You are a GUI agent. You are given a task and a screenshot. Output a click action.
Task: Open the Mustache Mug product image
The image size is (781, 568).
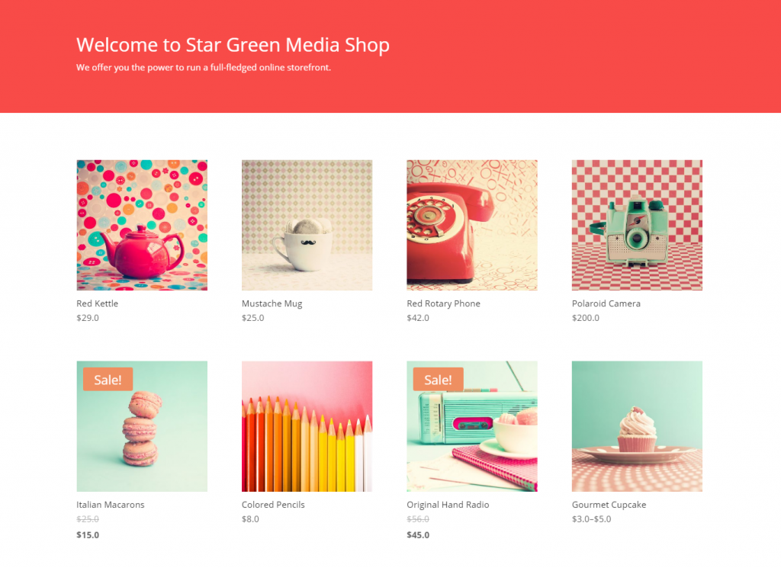[x=307, y=225]
